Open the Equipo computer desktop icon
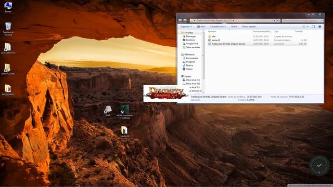This screenshot has height=187, width=333. pos(8,7)
